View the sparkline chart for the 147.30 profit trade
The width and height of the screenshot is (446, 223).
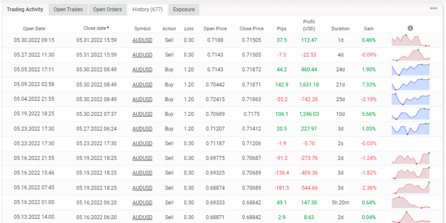coord(410,203)
